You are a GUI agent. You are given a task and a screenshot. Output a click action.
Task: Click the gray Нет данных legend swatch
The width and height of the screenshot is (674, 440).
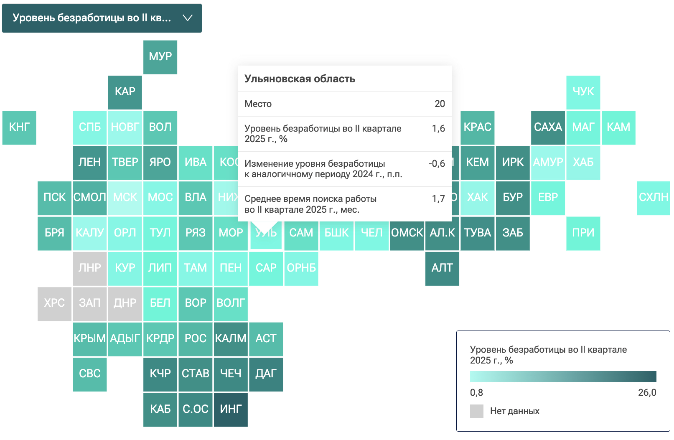(x=477, y=411)
